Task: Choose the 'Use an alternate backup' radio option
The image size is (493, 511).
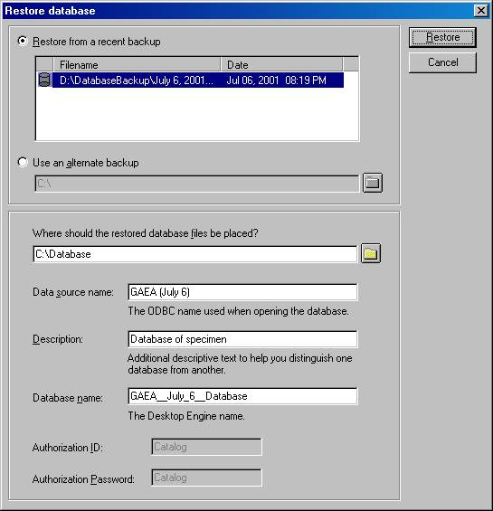Action: pos(23,162)
